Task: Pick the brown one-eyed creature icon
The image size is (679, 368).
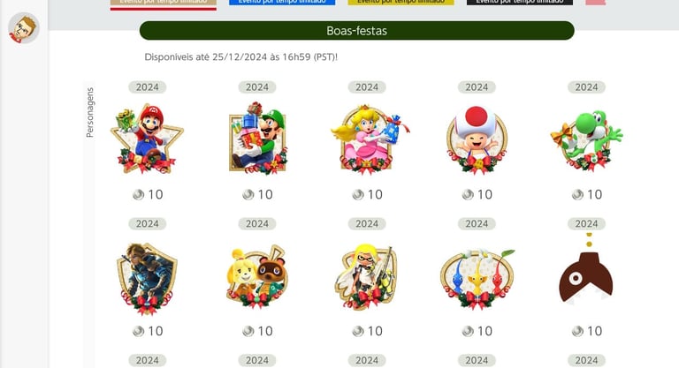Action: click(x=586, y=270)
